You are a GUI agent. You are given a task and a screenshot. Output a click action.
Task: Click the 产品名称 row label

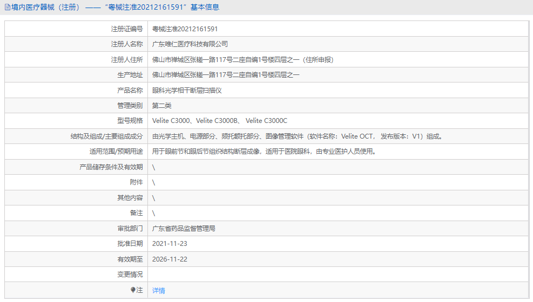pyautogui.click(x=130, y=90)
